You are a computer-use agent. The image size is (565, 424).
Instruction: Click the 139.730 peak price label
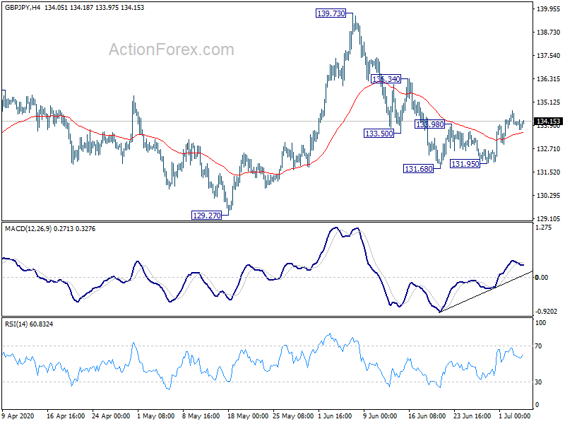pyautogui.click(x=331, y=13)
